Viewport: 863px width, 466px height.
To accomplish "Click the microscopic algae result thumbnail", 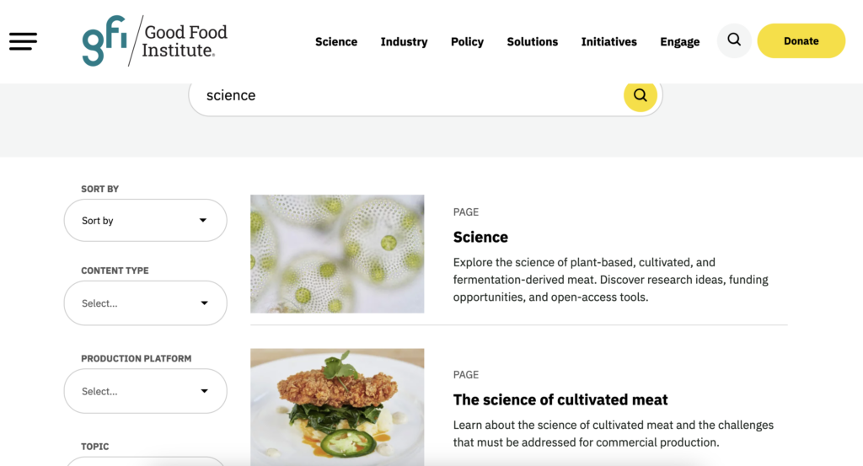I will pyautogui.click(x=337, y=254).
